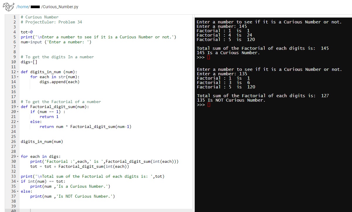
Task: Open the /home/ path link
Action: pyautogui.click(x=23, y=7)
